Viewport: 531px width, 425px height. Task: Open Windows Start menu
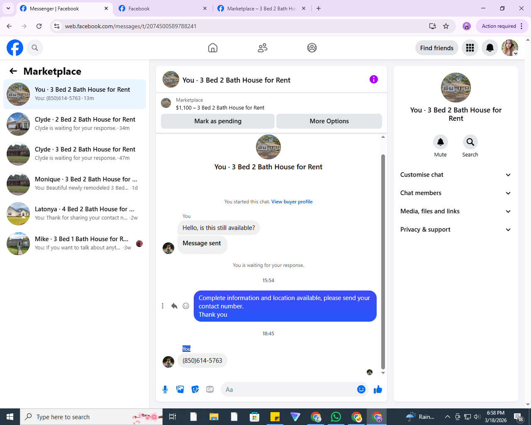[x=10, y=417]
